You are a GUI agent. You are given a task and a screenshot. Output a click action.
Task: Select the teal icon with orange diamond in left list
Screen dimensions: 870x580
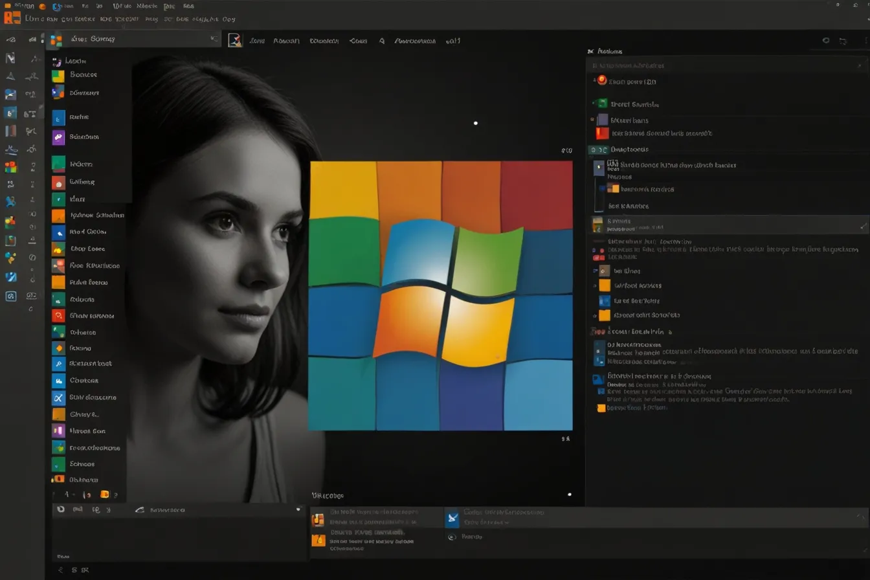(x=58, y=348)
